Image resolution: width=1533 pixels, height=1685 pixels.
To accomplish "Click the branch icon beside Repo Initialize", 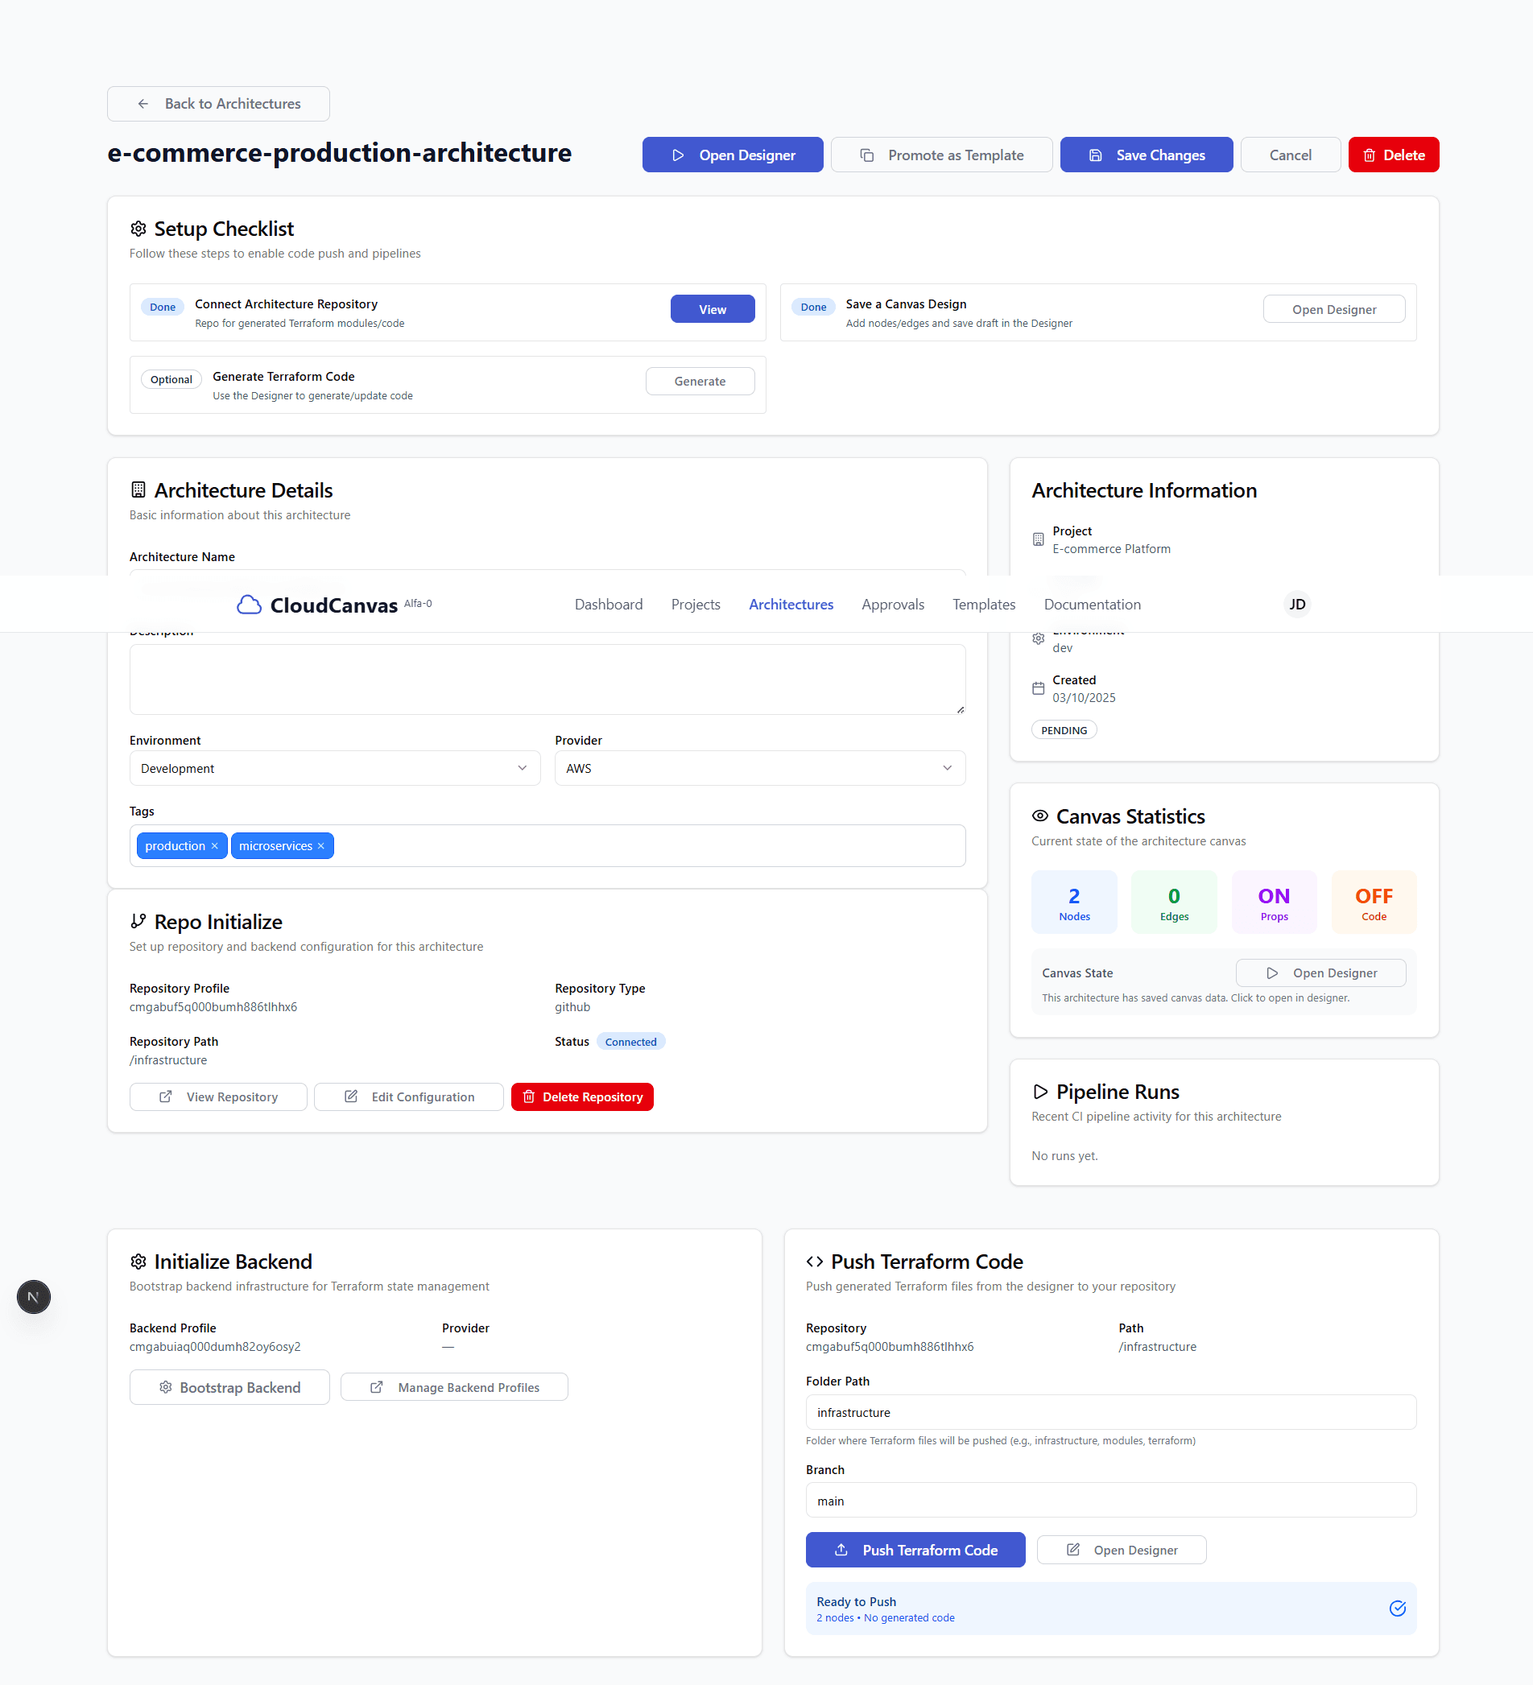I will click(138, 921).
